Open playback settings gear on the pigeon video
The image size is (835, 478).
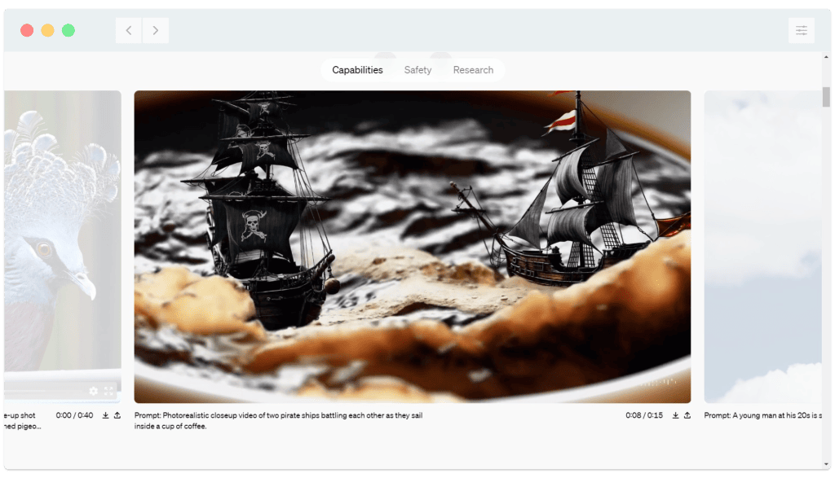94,391
